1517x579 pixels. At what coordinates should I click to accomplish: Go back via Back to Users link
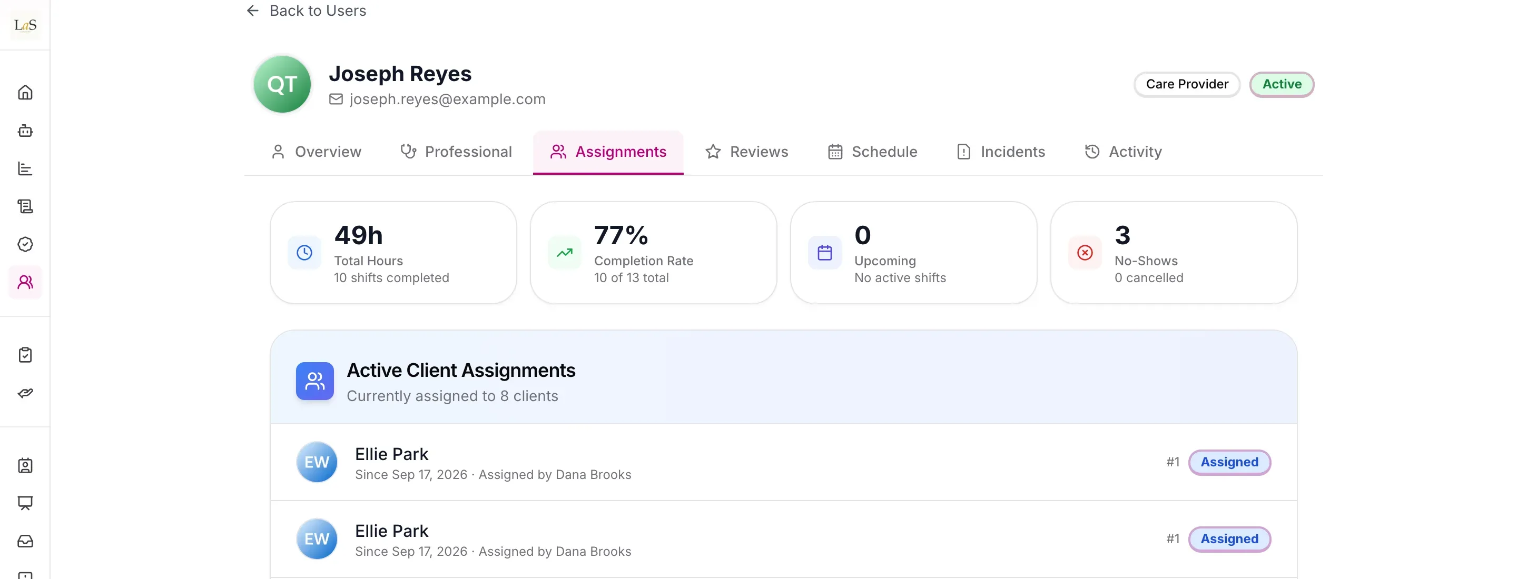[306, 11]
